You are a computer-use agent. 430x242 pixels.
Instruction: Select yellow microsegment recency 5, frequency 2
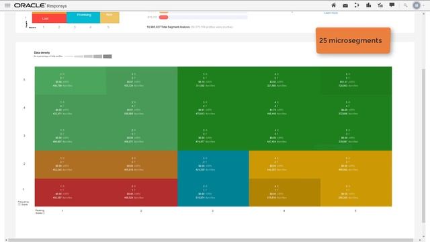click(356, 165)
